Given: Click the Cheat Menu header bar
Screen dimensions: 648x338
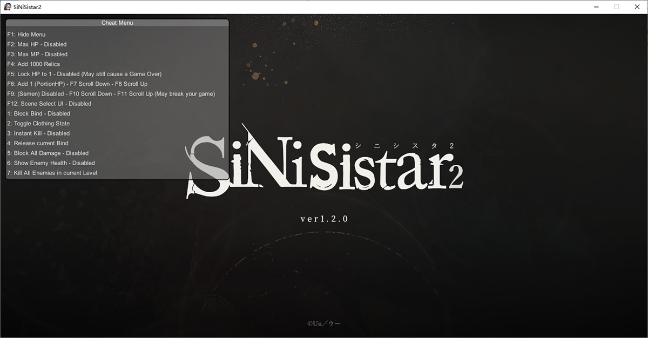Looking at the screenshot, I should 117,23.
